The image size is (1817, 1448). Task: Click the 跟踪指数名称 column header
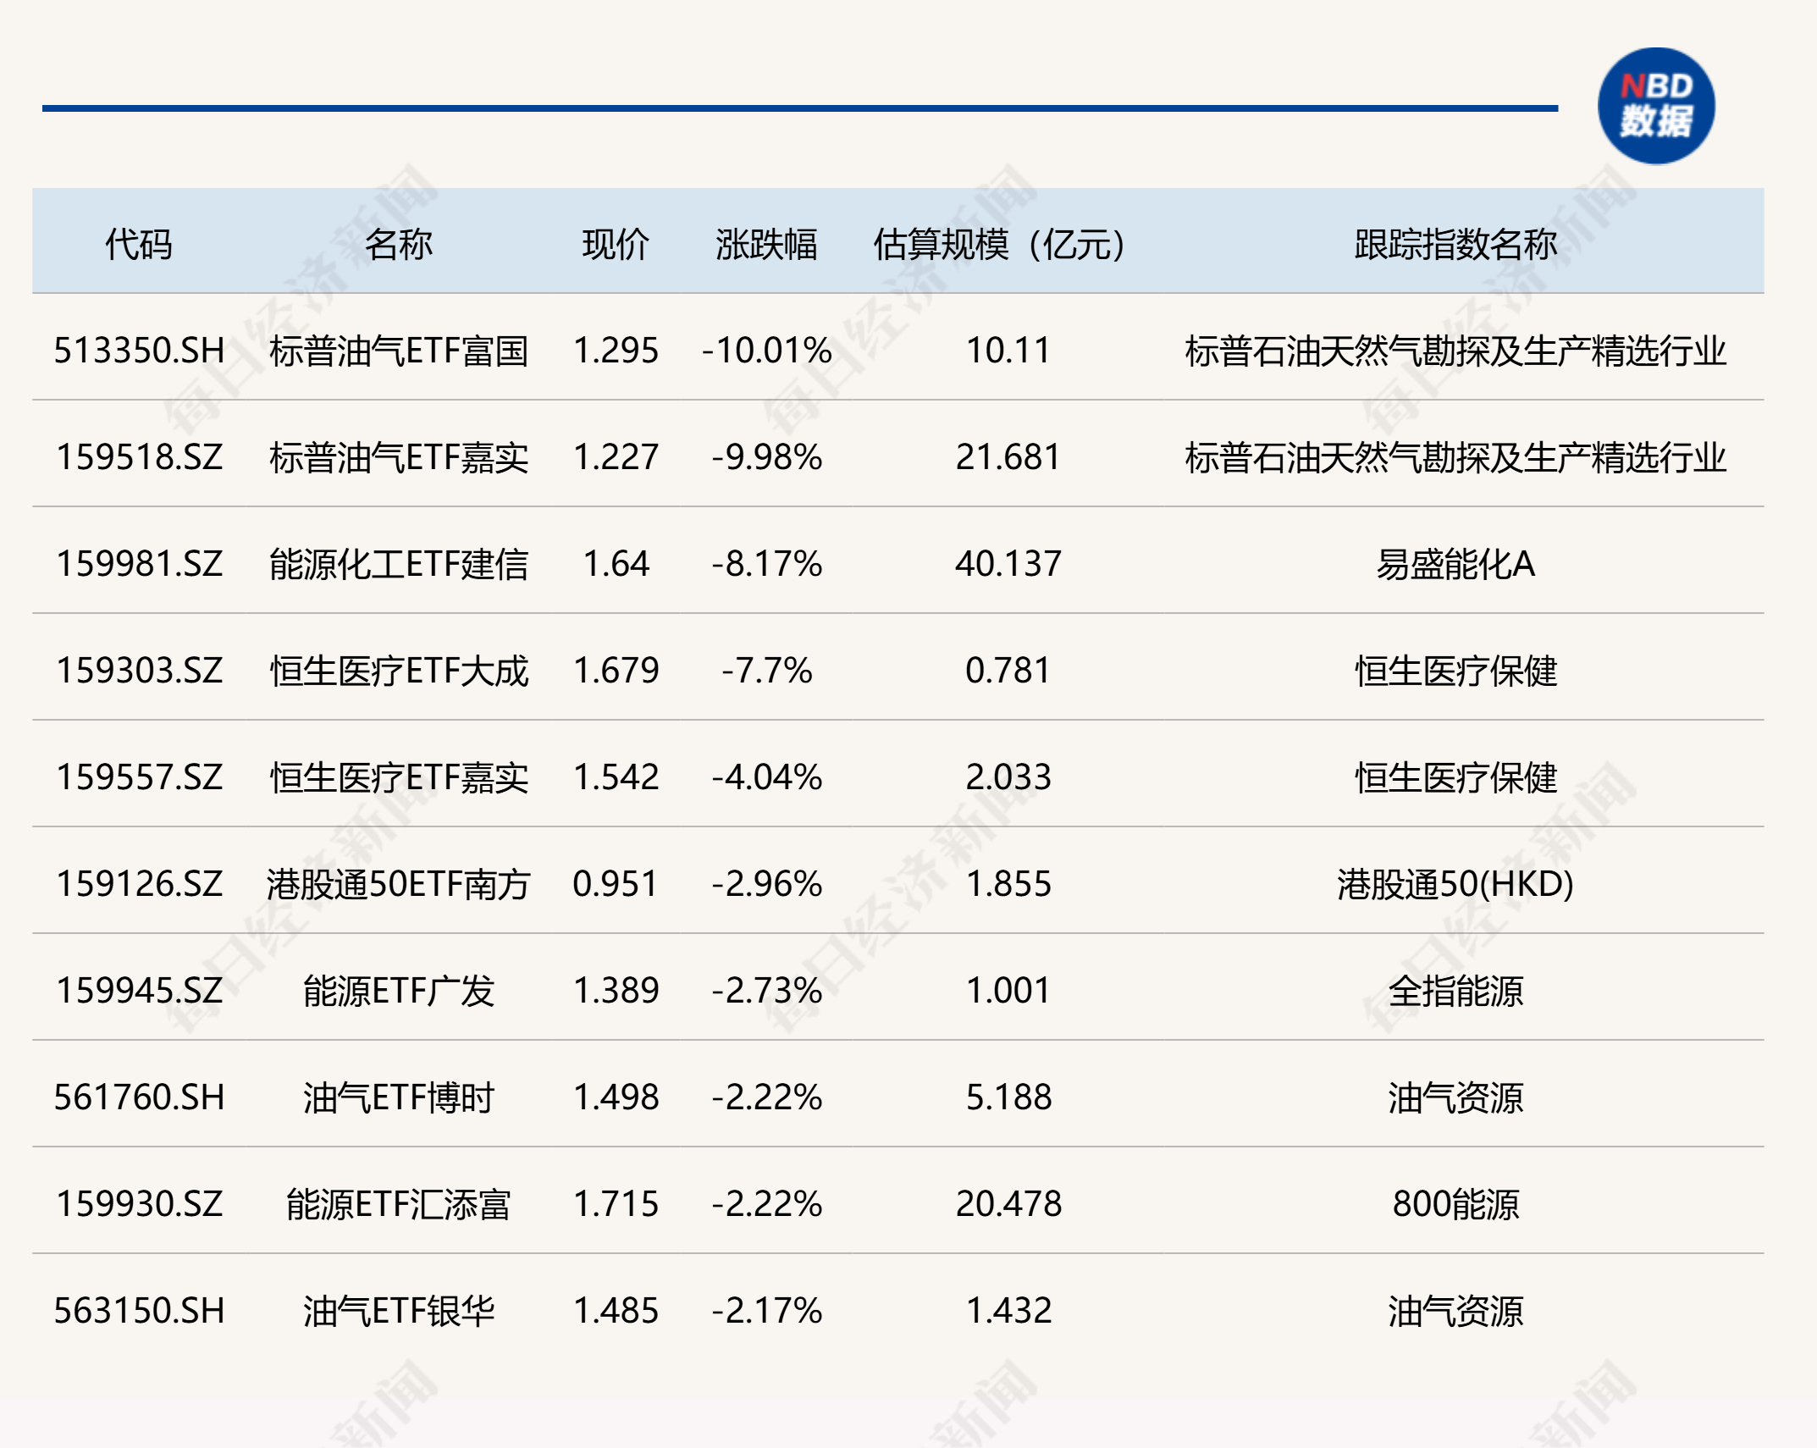click(1455, 244)
